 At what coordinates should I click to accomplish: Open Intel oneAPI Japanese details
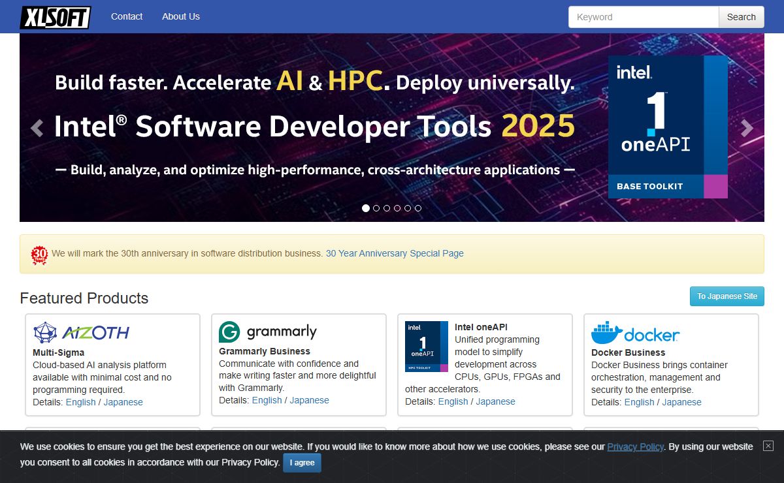click(x=495, y=401)
